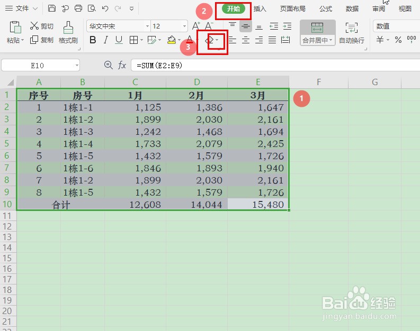Click the draw border pencil-table icon

(x=152, y=40)
